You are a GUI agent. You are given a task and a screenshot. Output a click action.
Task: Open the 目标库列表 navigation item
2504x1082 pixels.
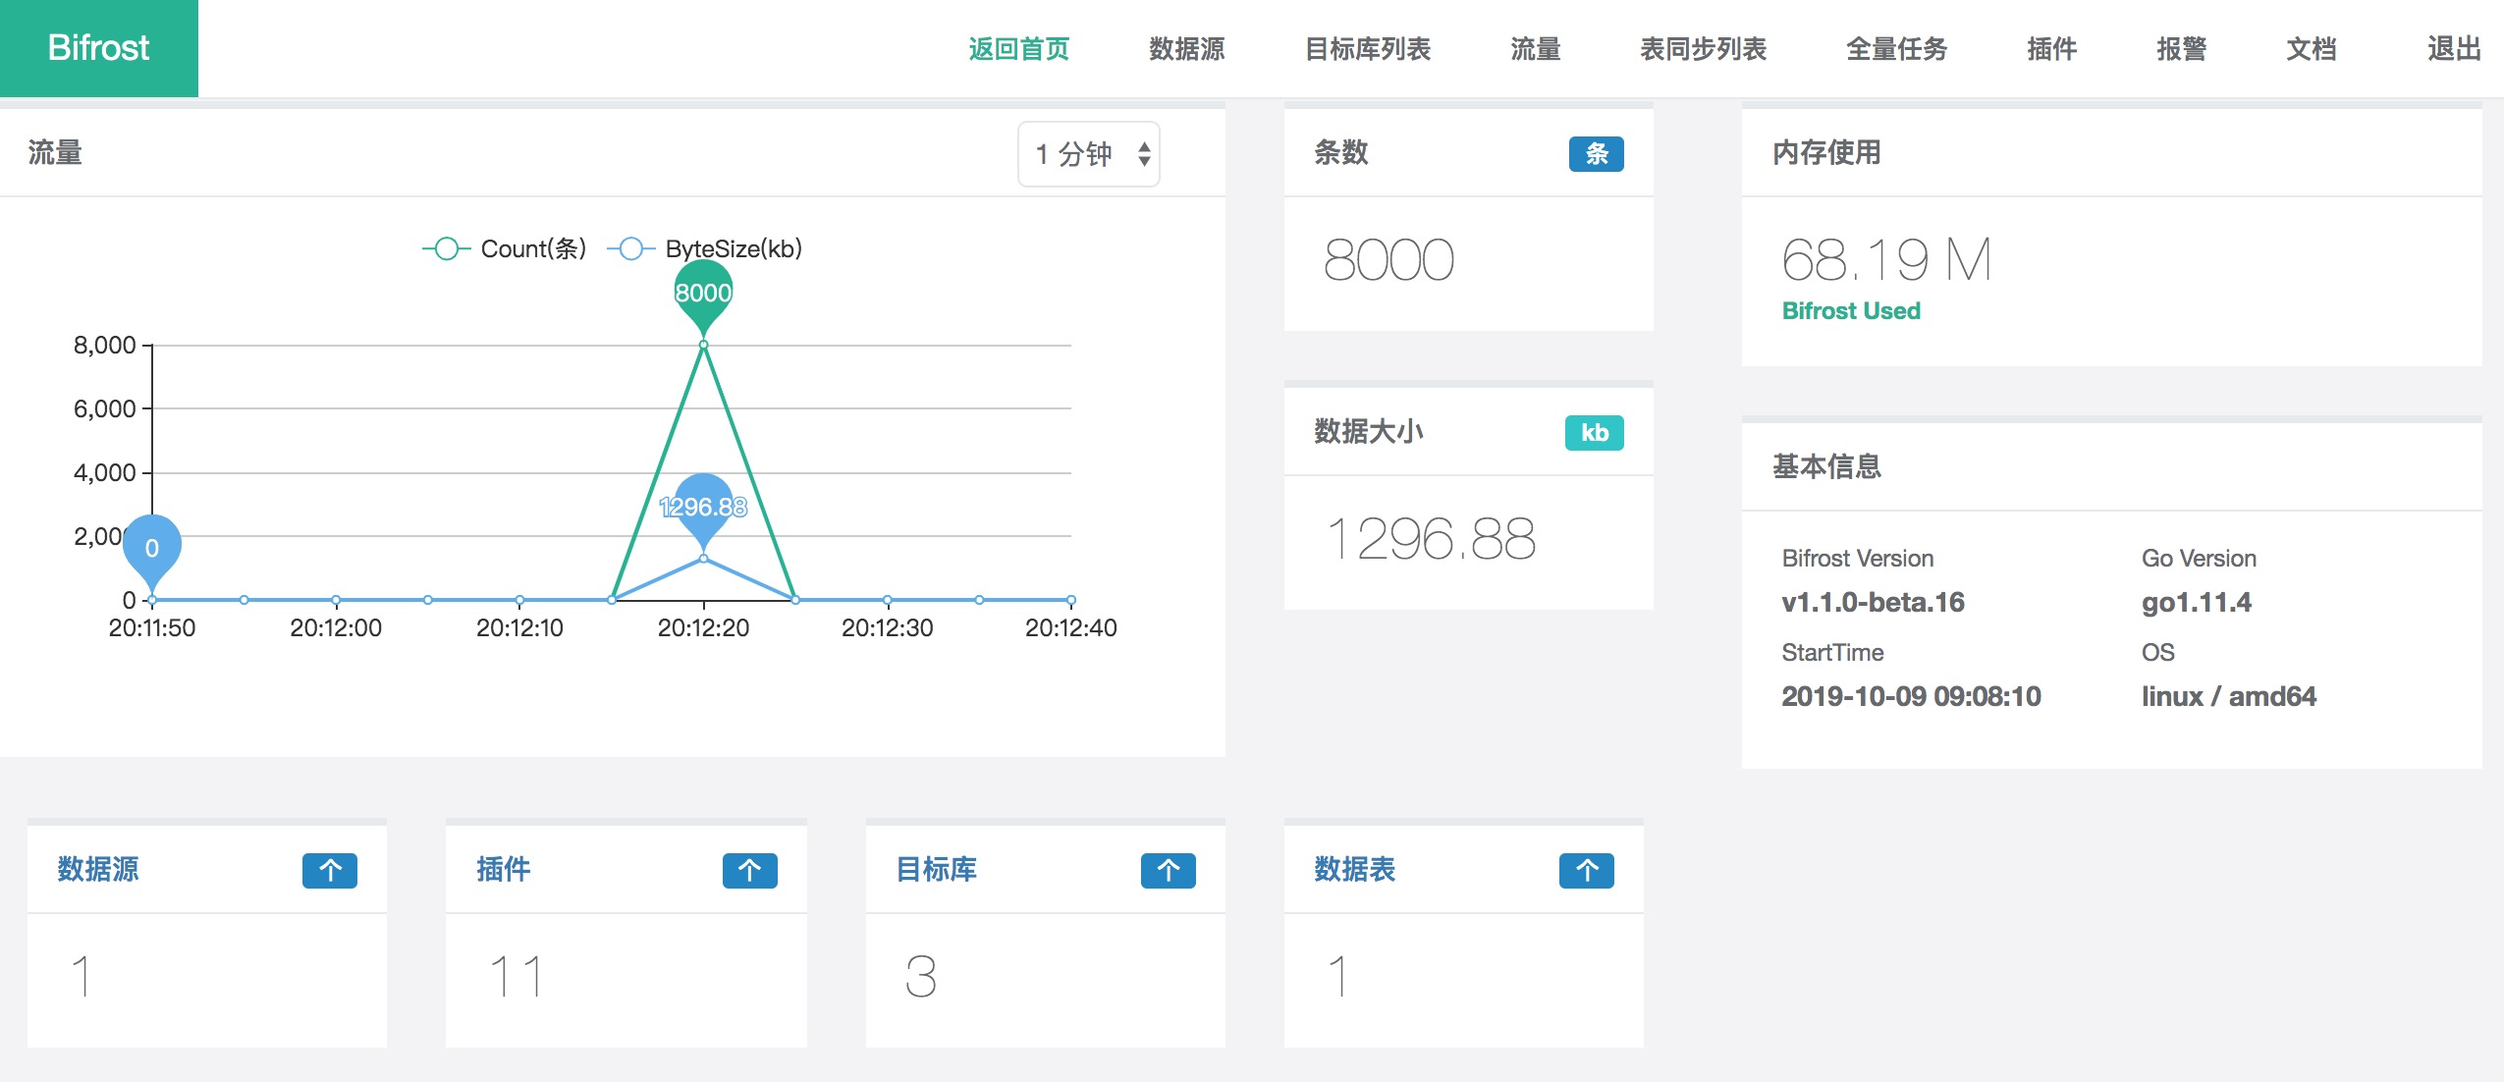click(1367, 49)
